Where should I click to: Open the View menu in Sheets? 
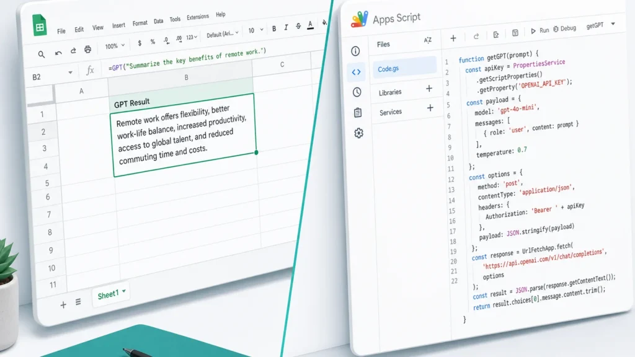tap(97, 27)
